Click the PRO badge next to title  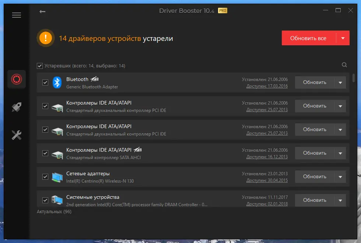222,11
